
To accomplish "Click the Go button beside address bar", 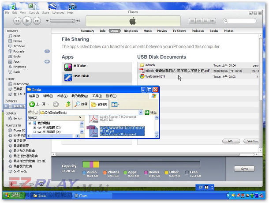I will point(151,113).
